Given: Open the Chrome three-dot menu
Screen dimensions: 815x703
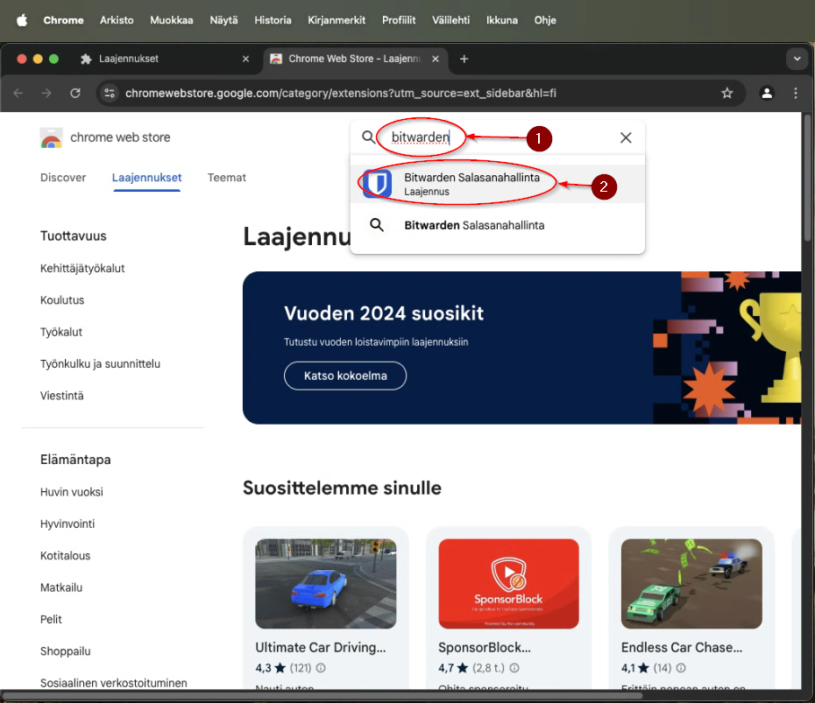Looking at the screenshot, I should [x=795, y=93].
